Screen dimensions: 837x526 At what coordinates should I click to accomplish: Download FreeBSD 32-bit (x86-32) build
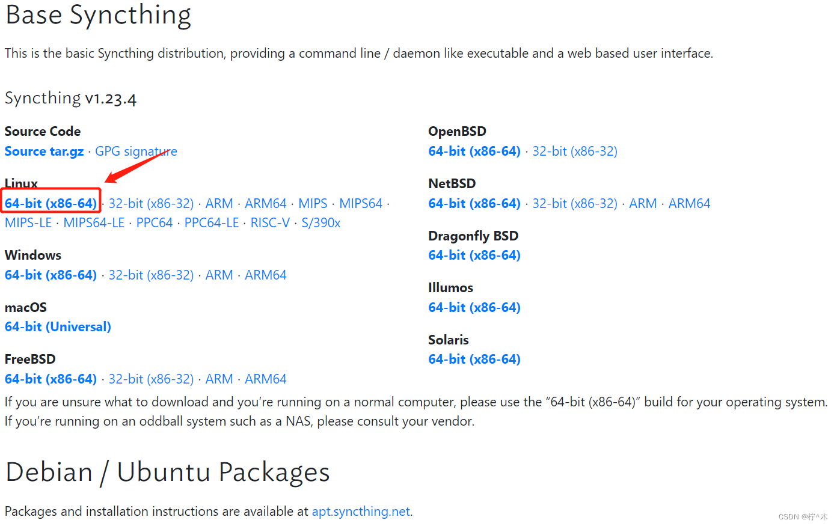151,379
